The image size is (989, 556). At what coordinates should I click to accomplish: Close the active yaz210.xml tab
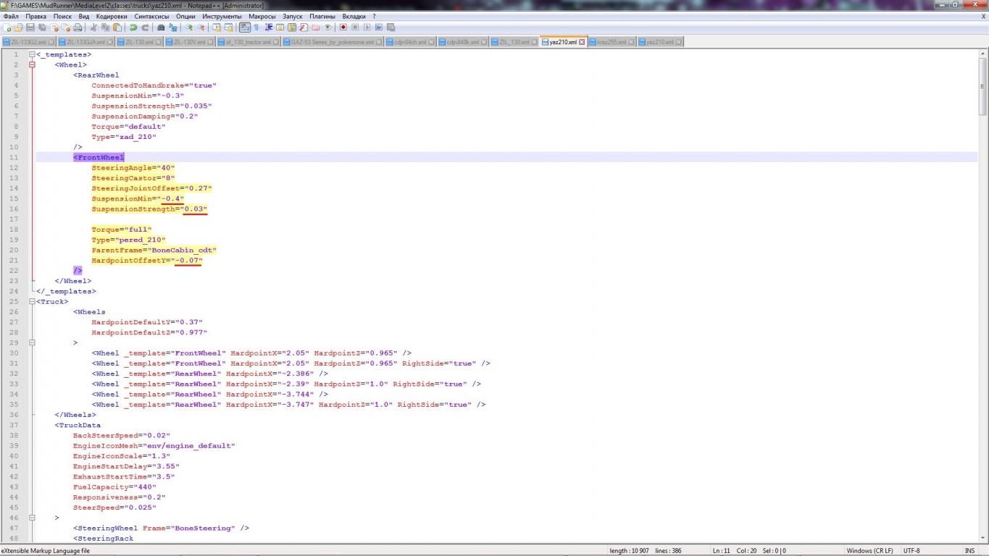coord(582,42)
